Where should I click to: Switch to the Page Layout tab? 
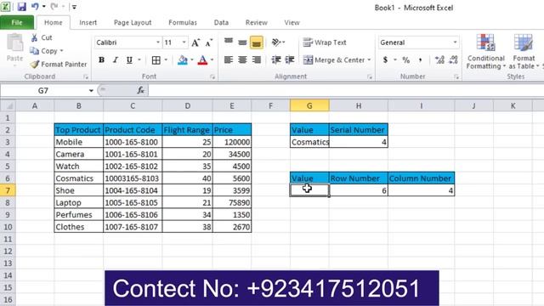point(133,23)
